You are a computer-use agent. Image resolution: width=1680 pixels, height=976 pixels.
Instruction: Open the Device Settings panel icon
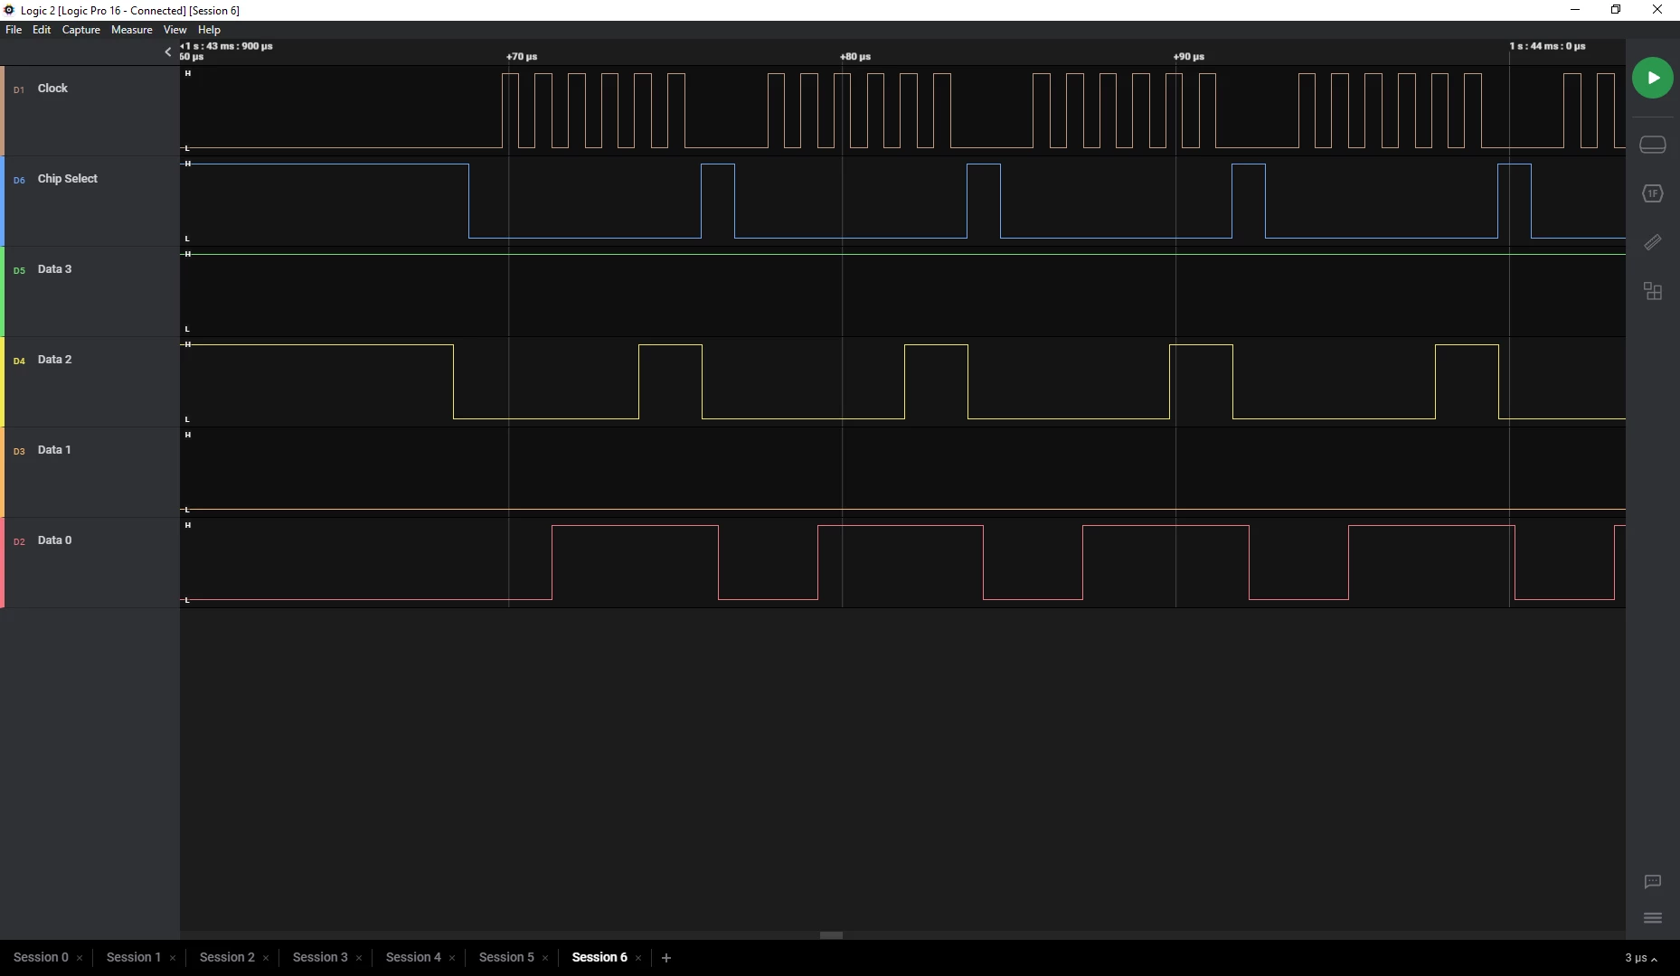pyautogui.click(x=1652, y=145)
